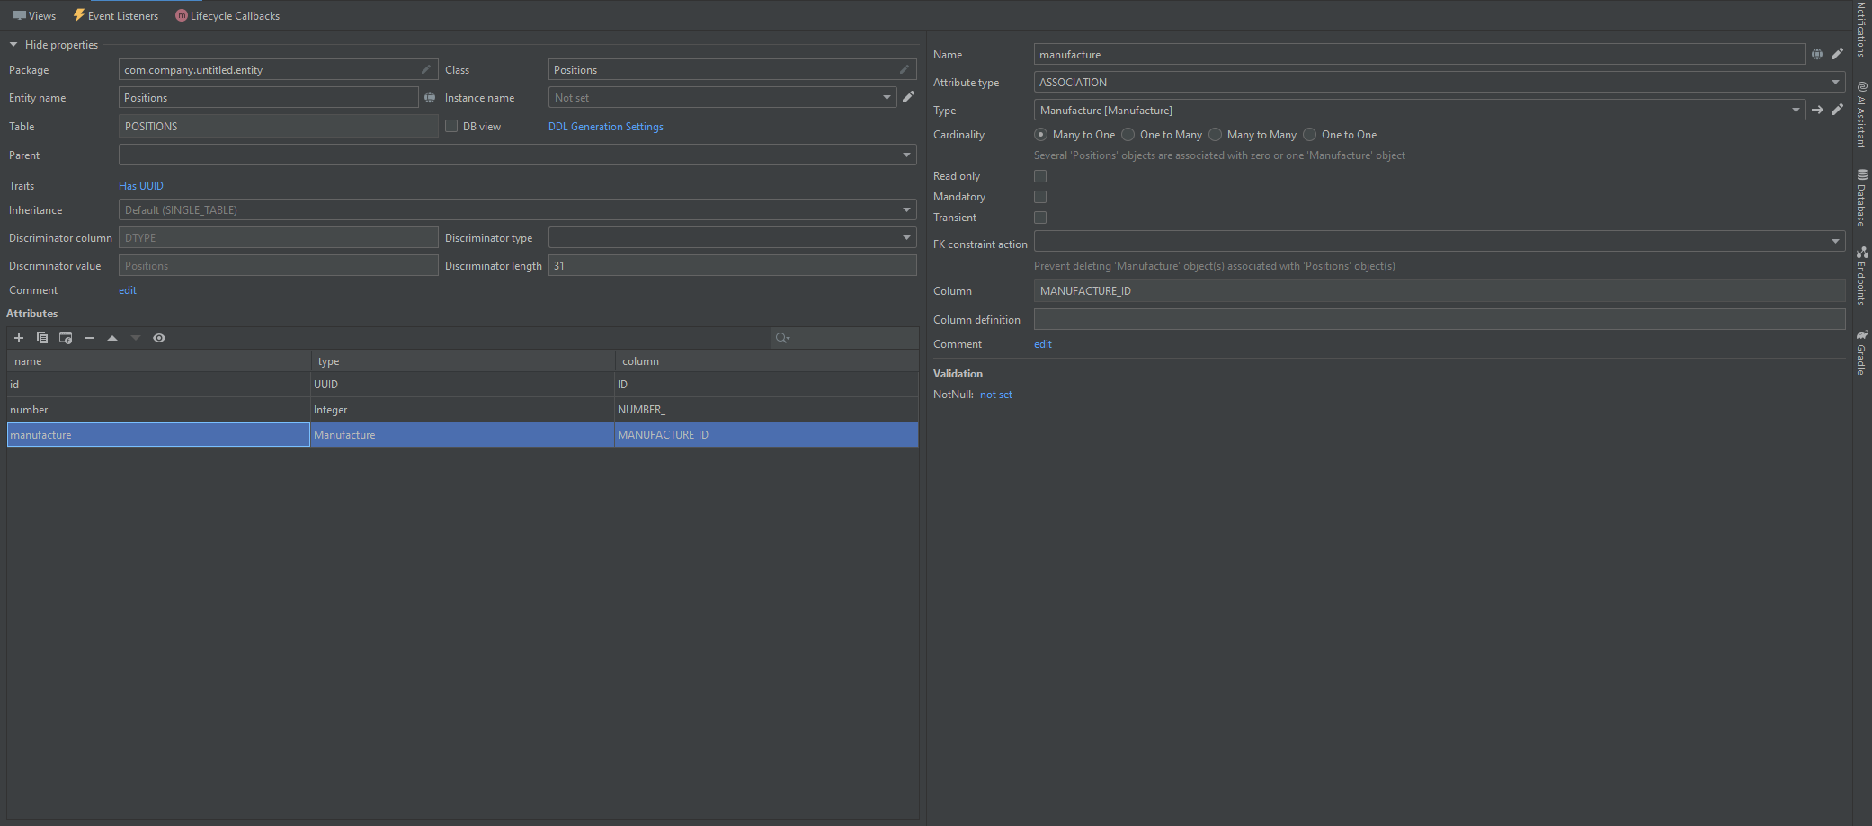The image size is (1872, 826).
Task: Select Many to Many cardinality
Action: pyautogui.click(x=1215, y=134)
